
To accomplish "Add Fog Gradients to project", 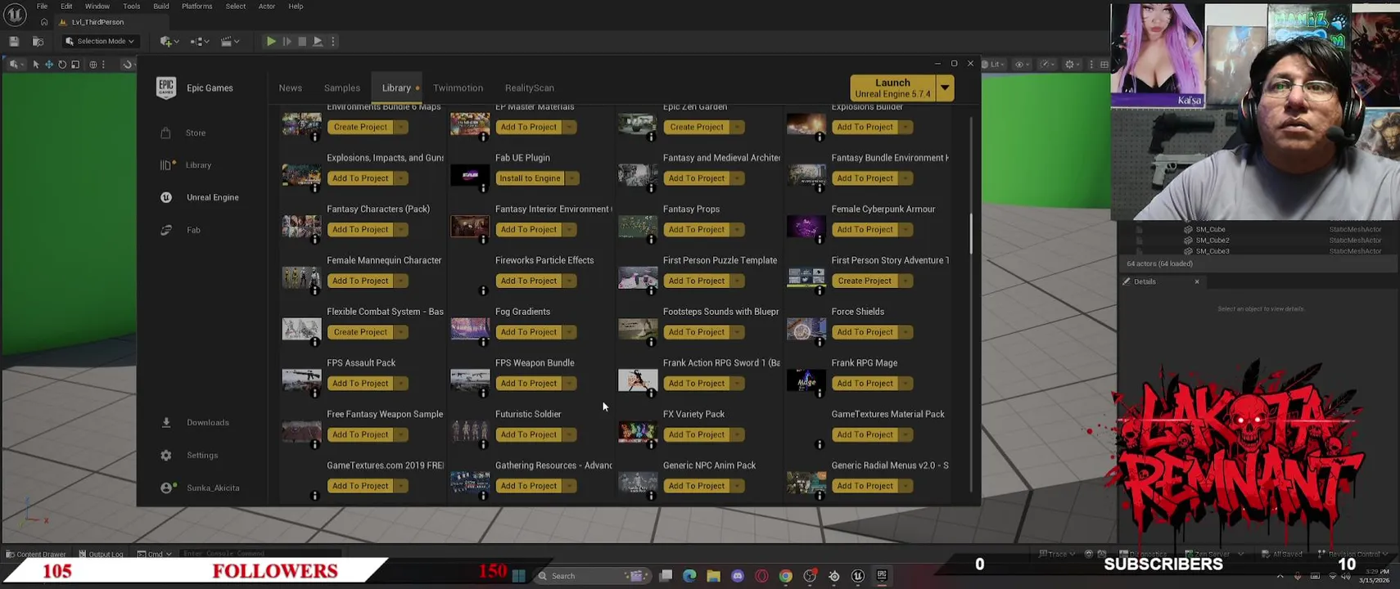I will coord(528,332).
